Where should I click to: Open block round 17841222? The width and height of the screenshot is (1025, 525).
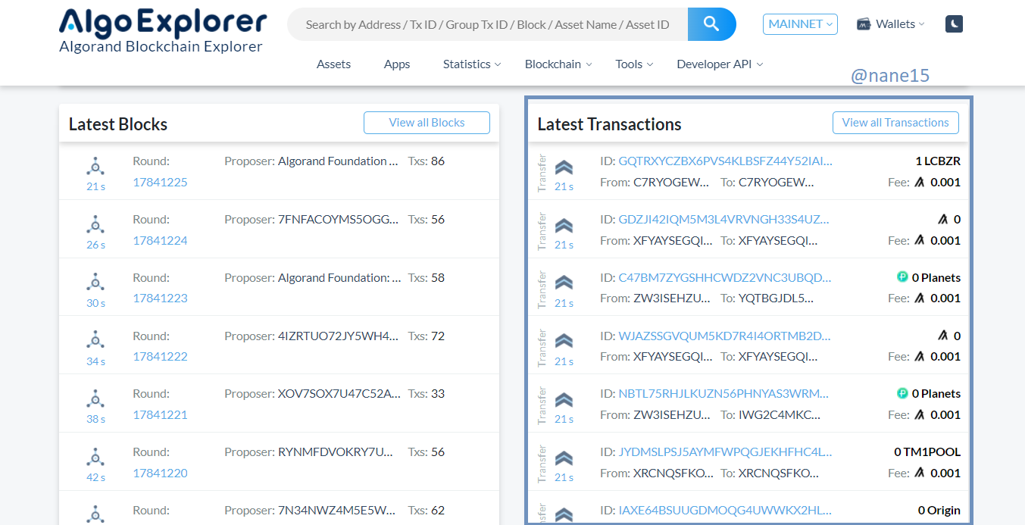click(161, 356)
